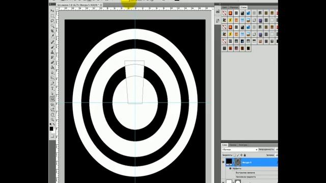Select the Clone Stamp tool
This screenshot has width=326, height=183.
coord(52,52)
